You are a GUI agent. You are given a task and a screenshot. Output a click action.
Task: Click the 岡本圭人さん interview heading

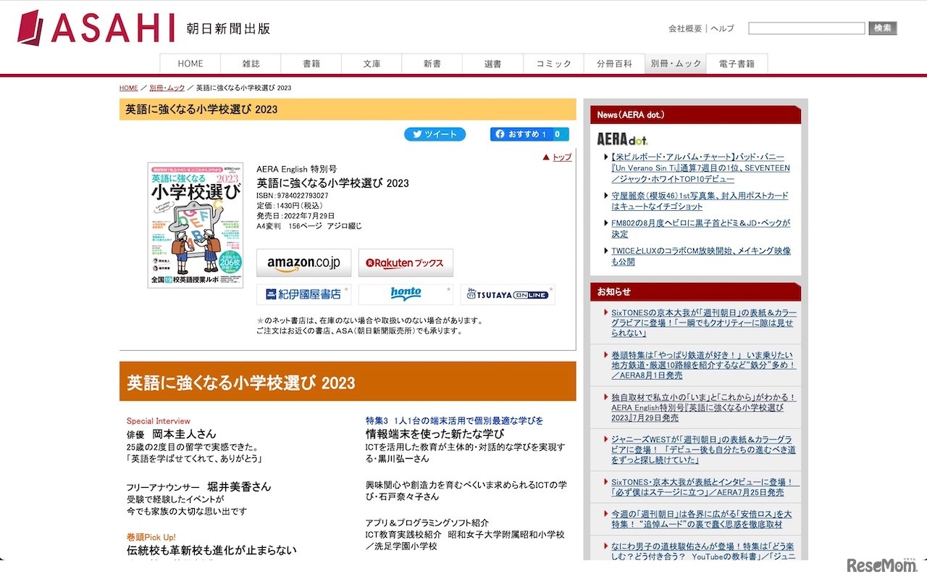(184, 433)
